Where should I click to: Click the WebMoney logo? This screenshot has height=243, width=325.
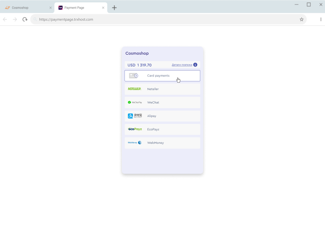click(x=134, y=143)
